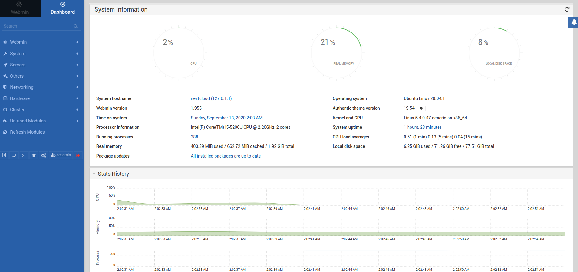Switch to the Webmin tab
Image resolution: width=578 pixels, height=272 pixels.
coord(20,8)
